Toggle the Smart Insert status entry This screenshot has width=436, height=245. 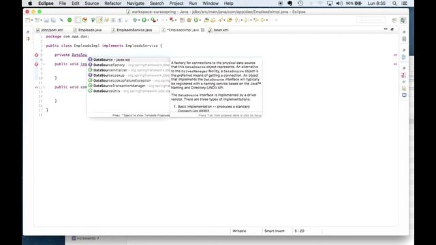click(274, 231)
